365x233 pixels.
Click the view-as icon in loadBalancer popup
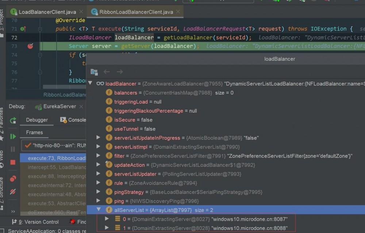click(94, 72)
